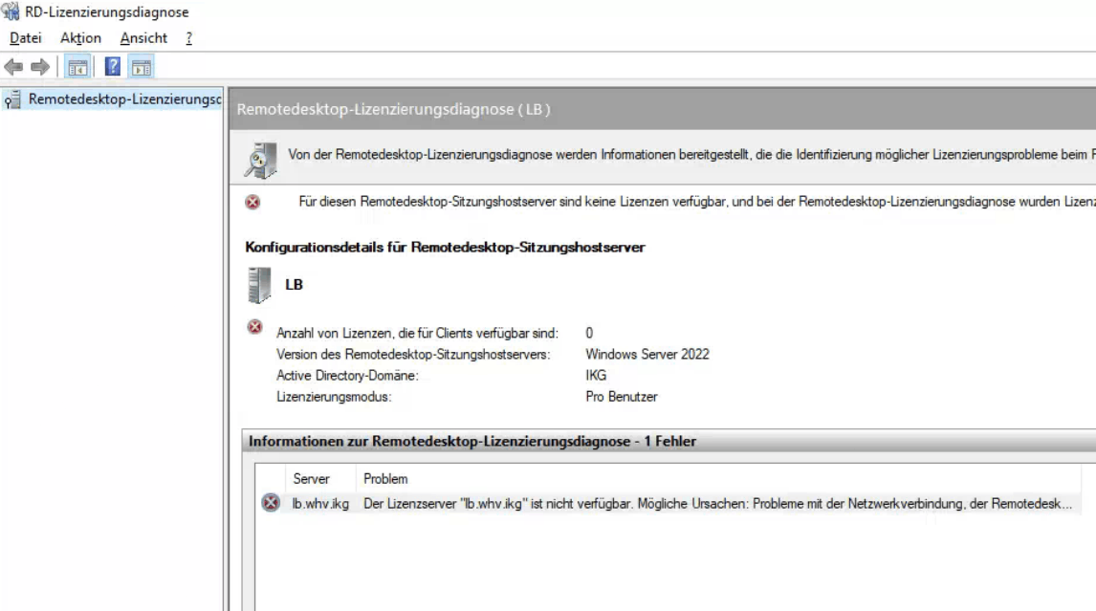
Task: Select the lb.whv.ikg server cell
Action: pos(320,503)
